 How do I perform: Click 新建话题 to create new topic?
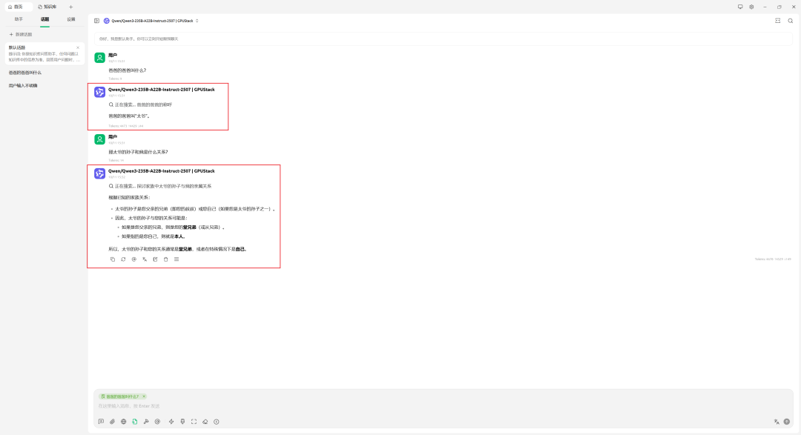coord(21,34)
